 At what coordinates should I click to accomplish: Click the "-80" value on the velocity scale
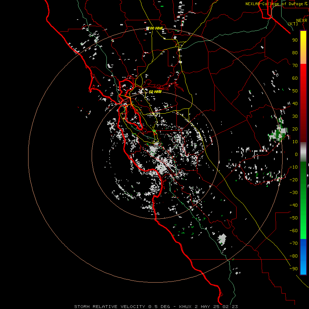[x=294, y=256]
